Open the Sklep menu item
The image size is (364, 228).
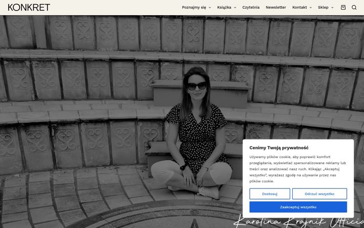[x=323, y=8]
